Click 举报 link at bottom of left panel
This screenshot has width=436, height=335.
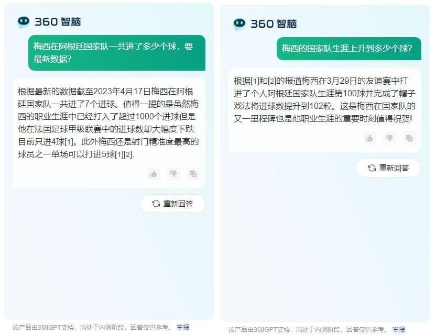pyautogui.click(x=183, y=328)
